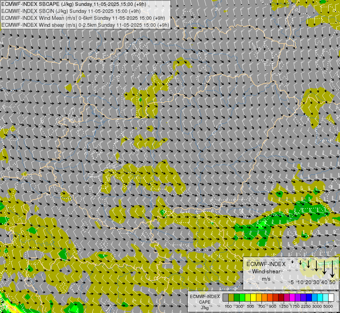
Task: Select the pure yellow CAPE legend swatch
Action: [x=253, y=298]
